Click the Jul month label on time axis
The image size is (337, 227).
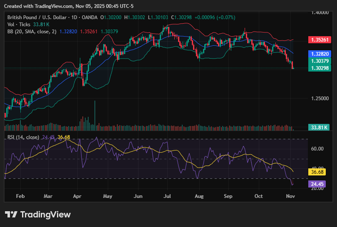pos(168,195)
